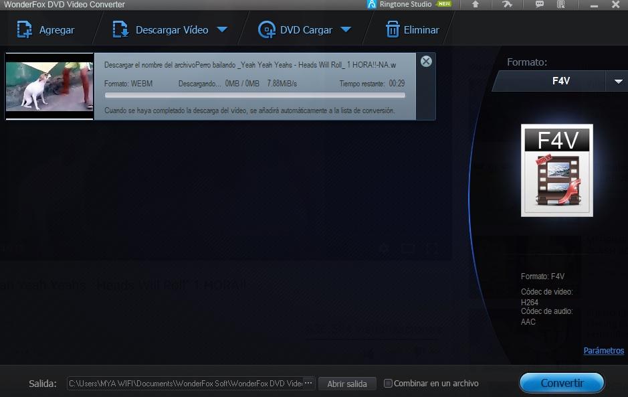Image resolution: width=628 pixels, height=397 pixels.
Task: Click the upgrade up-arrow icon
Action: (x=476, y=5)
